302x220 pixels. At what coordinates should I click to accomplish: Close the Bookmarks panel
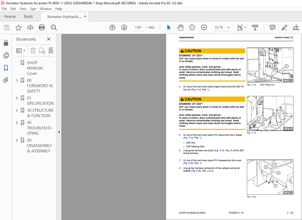pos(49,39)
